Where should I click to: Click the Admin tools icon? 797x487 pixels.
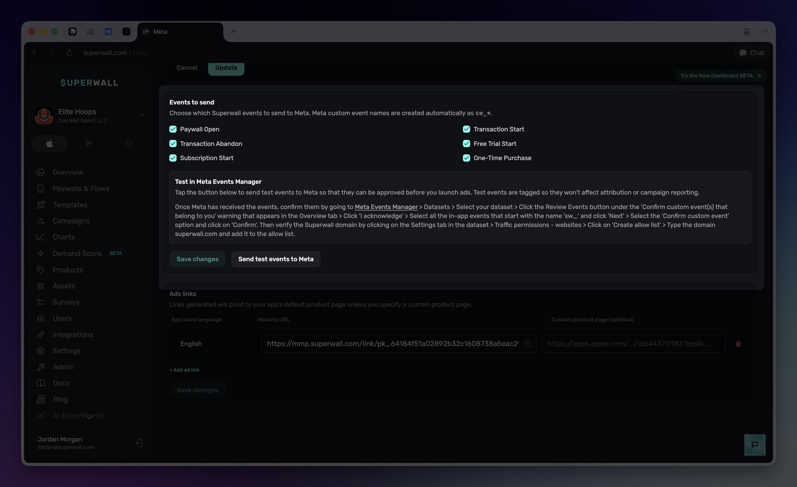41,367
